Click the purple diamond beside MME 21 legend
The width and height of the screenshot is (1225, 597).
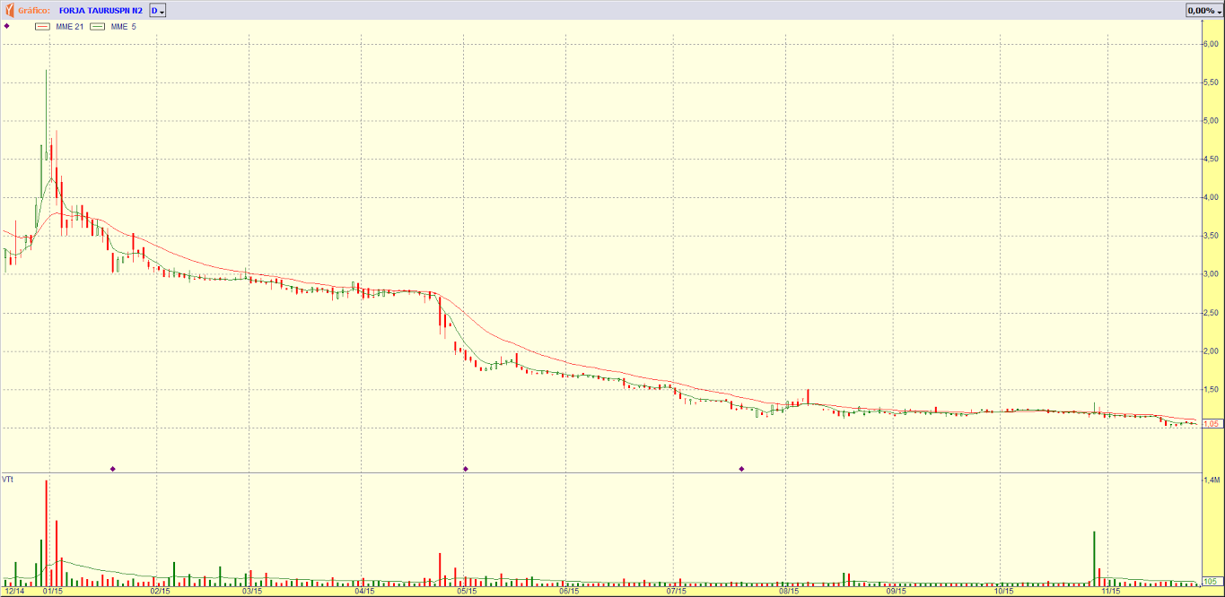[x=6, y=26]
